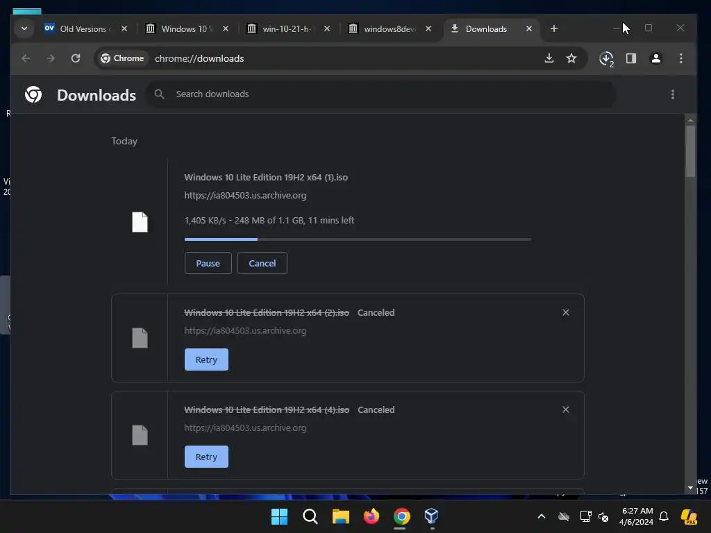Screen dimensions: 711x533
Task: Click the active download progress bar
Action: tap(358, 239)
